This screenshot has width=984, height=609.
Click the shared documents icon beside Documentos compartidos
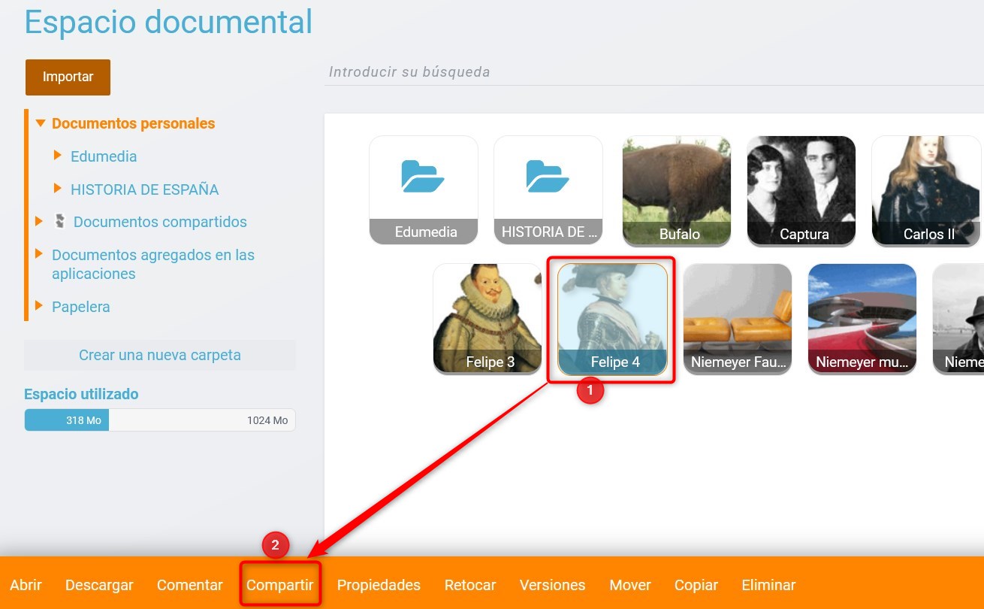coord(61,221)
